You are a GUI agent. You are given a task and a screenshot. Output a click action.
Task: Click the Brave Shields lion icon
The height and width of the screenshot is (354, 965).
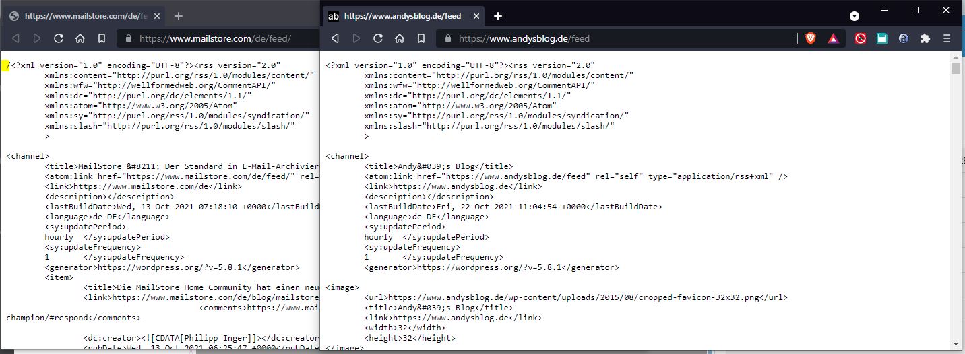click(x=810, y=38)
